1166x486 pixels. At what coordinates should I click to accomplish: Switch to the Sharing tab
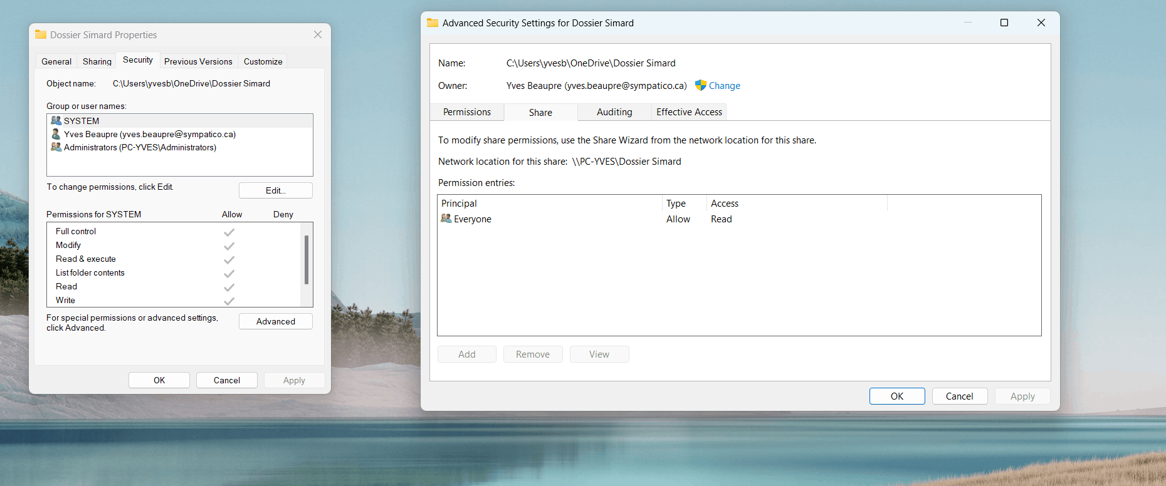pyautogui.click(x=97, y=61)
